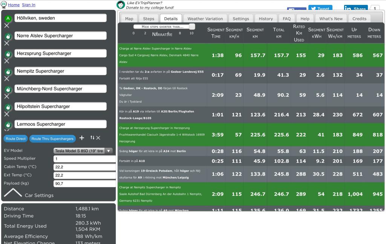This screenshot has height=244, width=386.
Task: Click the hide-short-steps slider handle
Action: (192, 27)
